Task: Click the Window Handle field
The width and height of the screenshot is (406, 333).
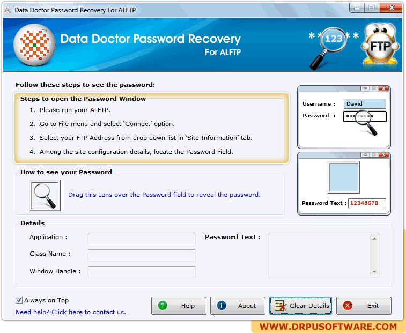Action: 142,272
